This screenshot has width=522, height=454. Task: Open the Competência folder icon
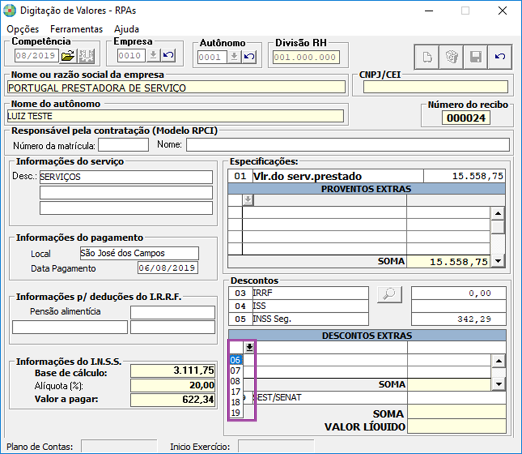(x=68, y=56)
